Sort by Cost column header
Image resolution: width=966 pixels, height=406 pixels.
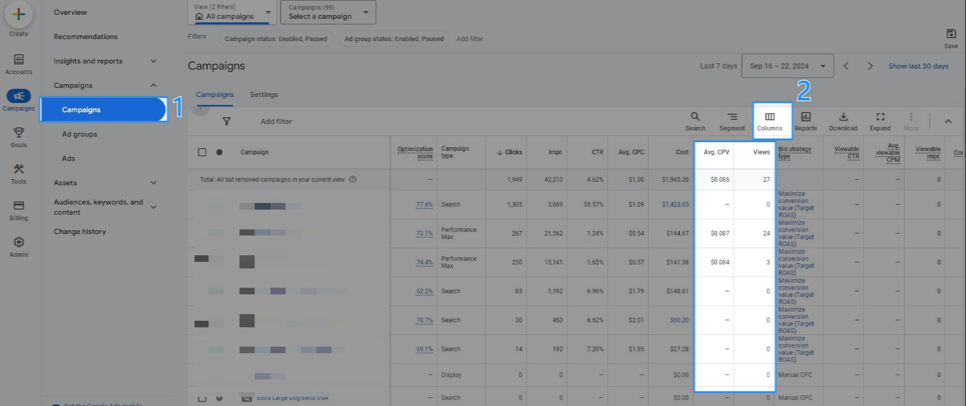pyautogui.click(x=682, y=152)
